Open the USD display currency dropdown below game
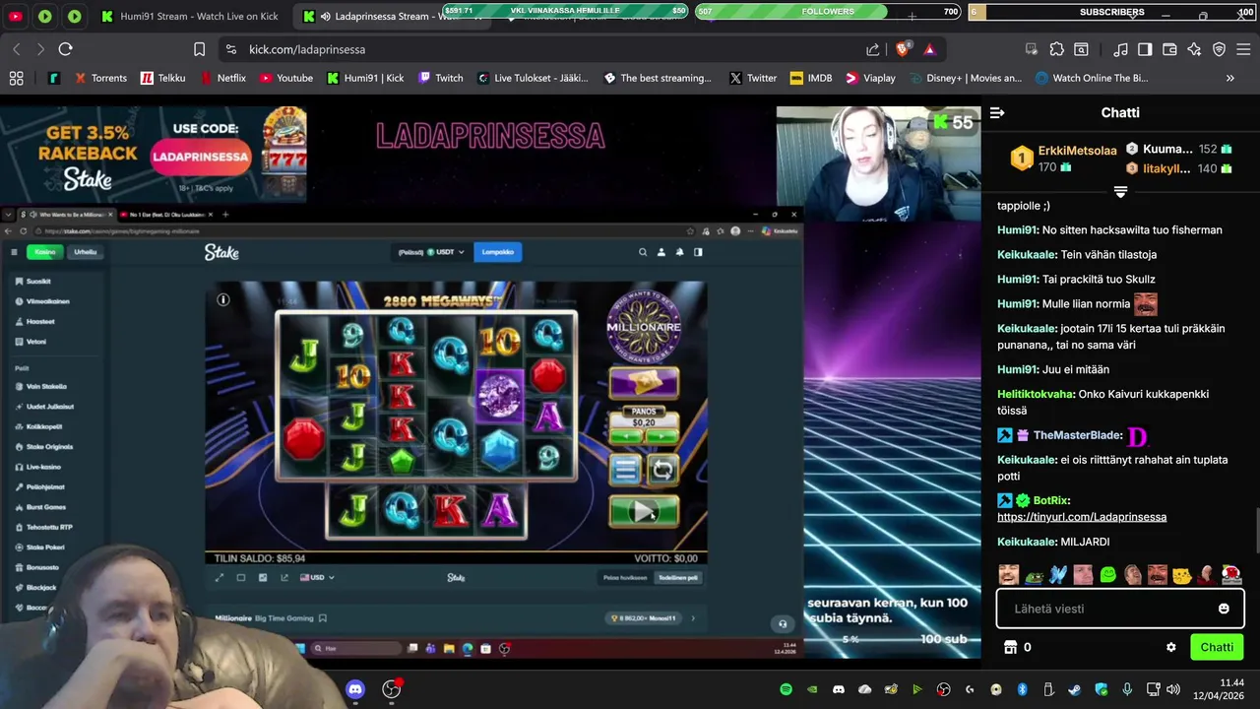Viewport: 1260px width, 709px height. click(317, 578)
